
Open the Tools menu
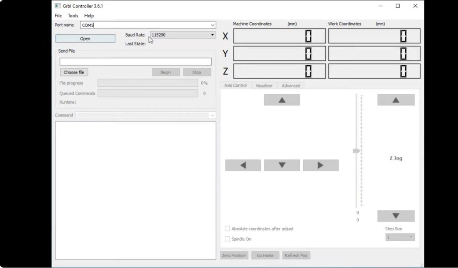(x=73, y=15)
